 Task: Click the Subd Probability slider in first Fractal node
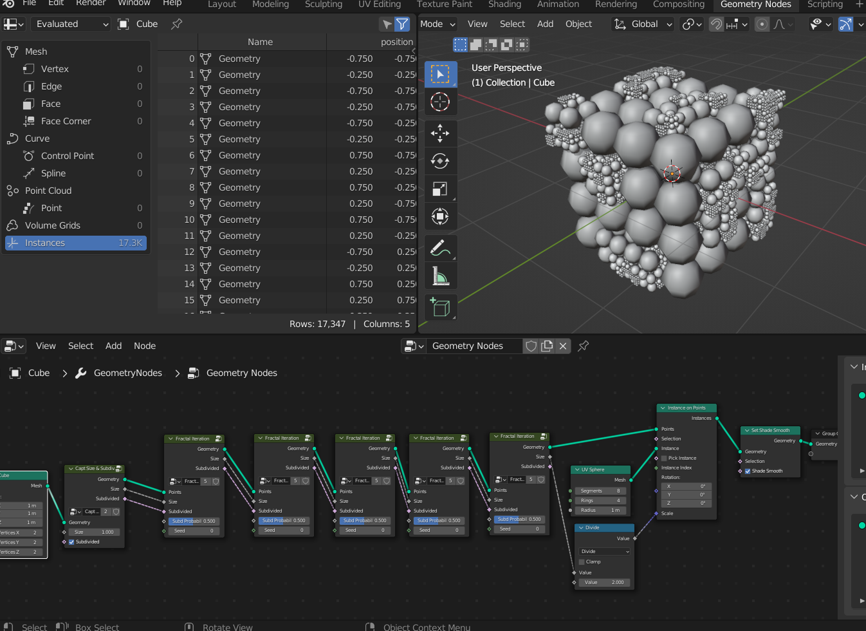click(x=194, y=521)
